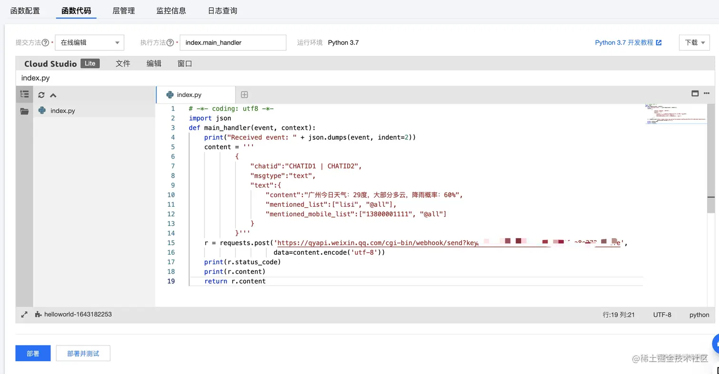Click the python language mode in the status bar

tap(699, 315)
